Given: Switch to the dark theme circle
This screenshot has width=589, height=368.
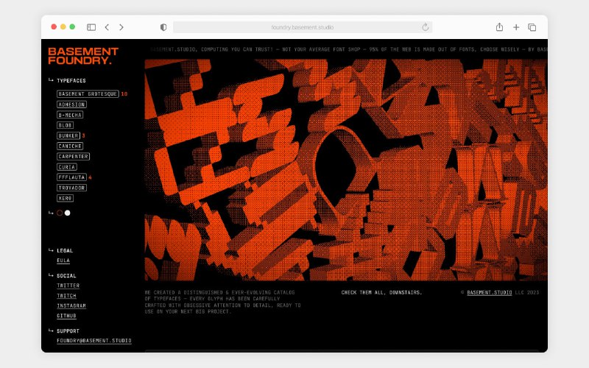Looking at the screenshot, I should click(x=60, y=213).
